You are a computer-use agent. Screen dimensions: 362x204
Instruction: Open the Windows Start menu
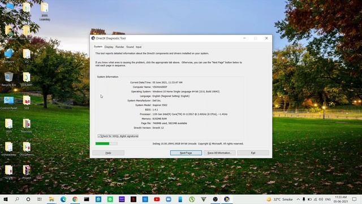(x=6, y=199)
